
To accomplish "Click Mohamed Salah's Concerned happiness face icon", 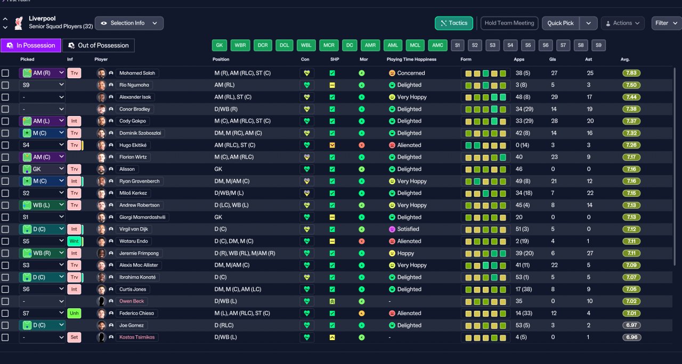I will pos(392,73).
